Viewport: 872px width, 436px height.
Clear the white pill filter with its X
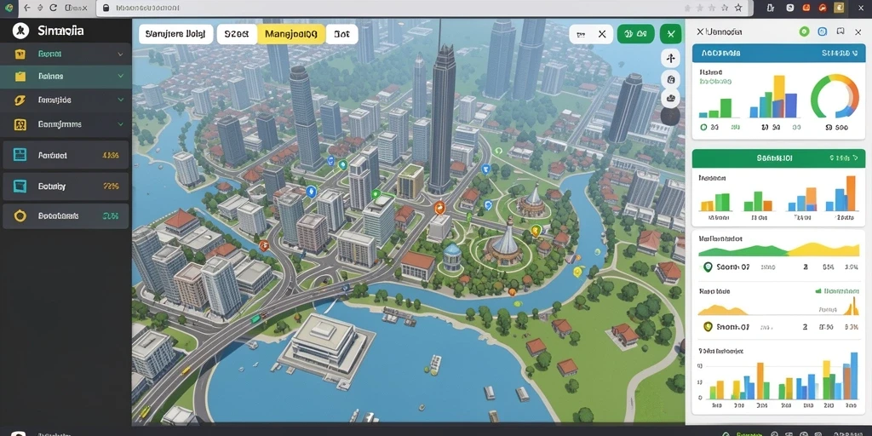[x=602, y=34]
